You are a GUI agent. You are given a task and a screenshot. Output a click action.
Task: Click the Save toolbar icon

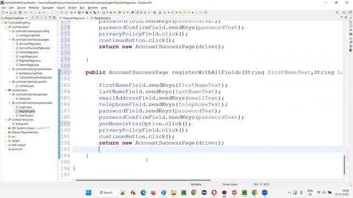coord(10,13)
